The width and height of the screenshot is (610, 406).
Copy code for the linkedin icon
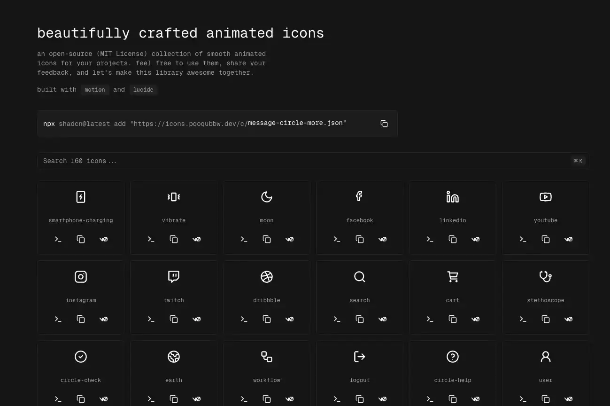click(453, 239)
